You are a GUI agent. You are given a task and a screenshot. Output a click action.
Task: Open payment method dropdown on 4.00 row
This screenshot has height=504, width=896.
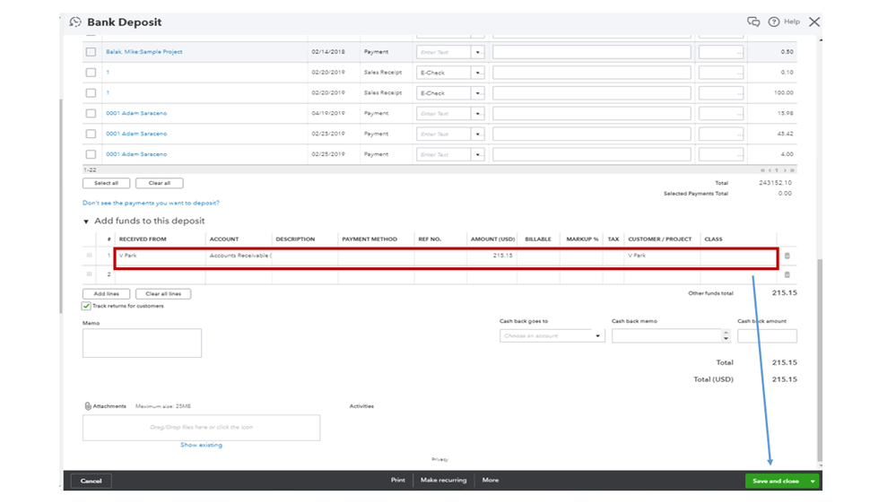(478, 154)
